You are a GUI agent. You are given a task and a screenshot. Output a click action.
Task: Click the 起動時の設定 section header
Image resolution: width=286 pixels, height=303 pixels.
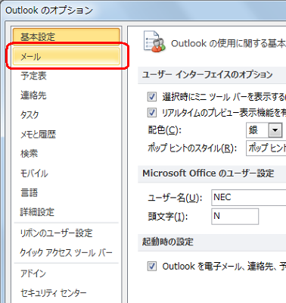click(168, 242)
